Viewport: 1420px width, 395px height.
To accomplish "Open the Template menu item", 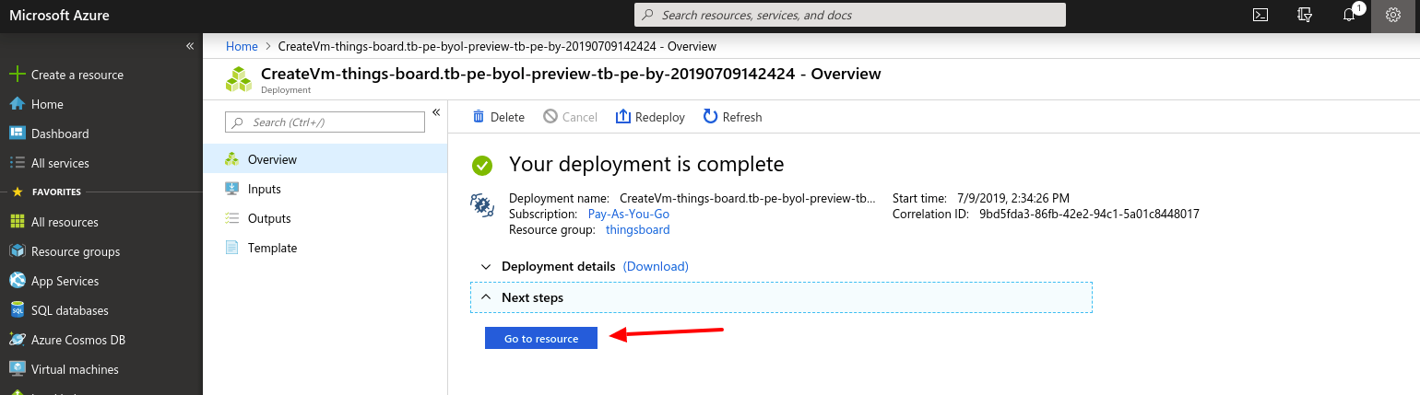I will click(x=272, y=248).
